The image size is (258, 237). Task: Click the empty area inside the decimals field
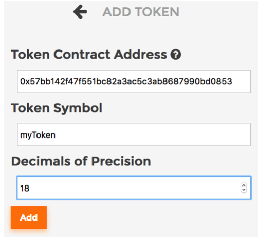[x=134, y=188]
